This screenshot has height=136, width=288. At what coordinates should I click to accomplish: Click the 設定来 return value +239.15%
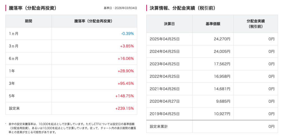(x=125, y=108)
